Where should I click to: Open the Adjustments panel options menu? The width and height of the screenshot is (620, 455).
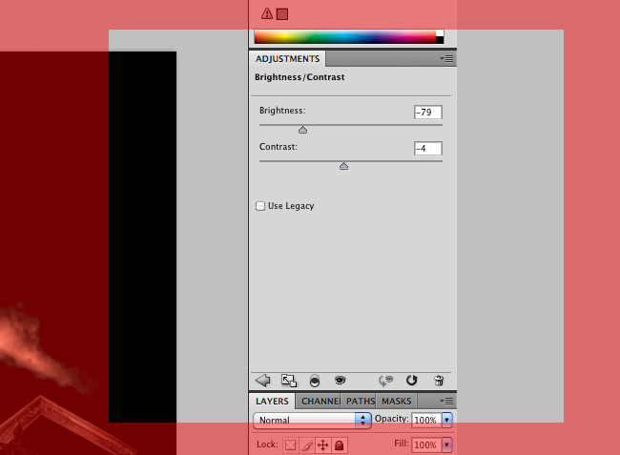click(x=446, y=59)
